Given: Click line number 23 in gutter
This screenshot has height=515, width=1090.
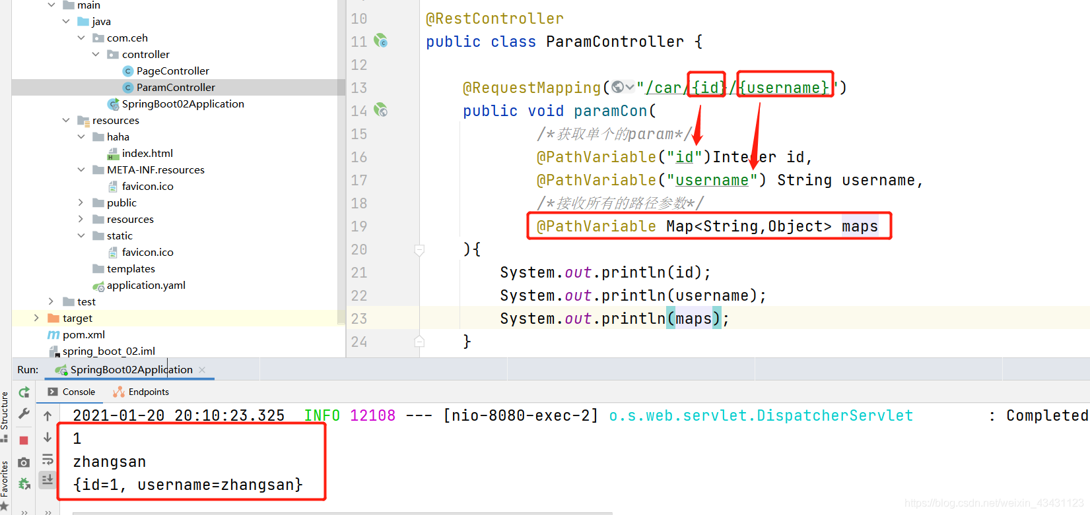Looking at the screenshot, I should tap(359, 318).
